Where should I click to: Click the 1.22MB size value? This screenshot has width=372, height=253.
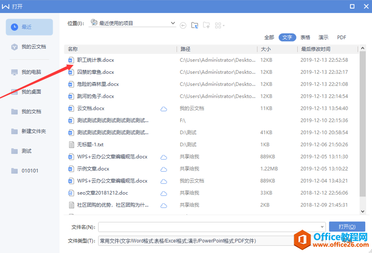point(269,169)
